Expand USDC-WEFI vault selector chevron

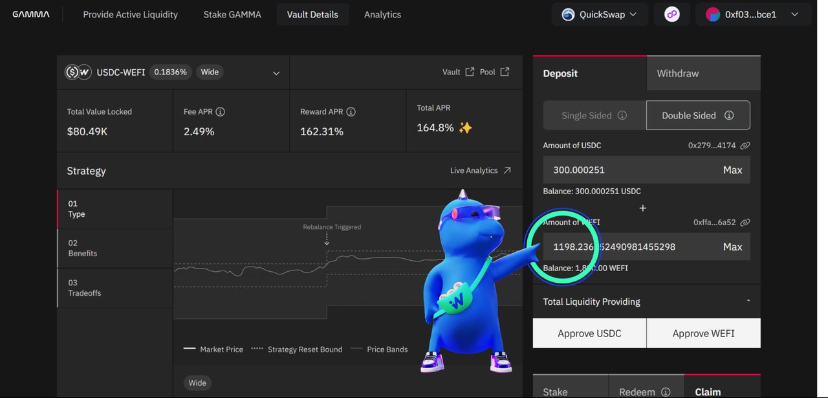pos(276,73)
